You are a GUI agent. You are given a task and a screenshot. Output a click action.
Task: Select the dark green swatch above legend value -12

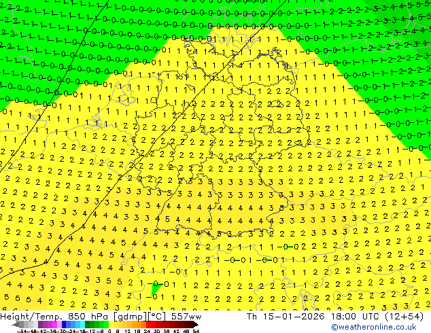click(88, 324)
